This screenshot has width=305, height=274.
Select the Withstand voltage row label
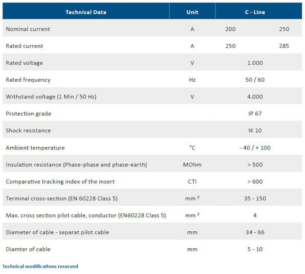[x=51, y=97]
